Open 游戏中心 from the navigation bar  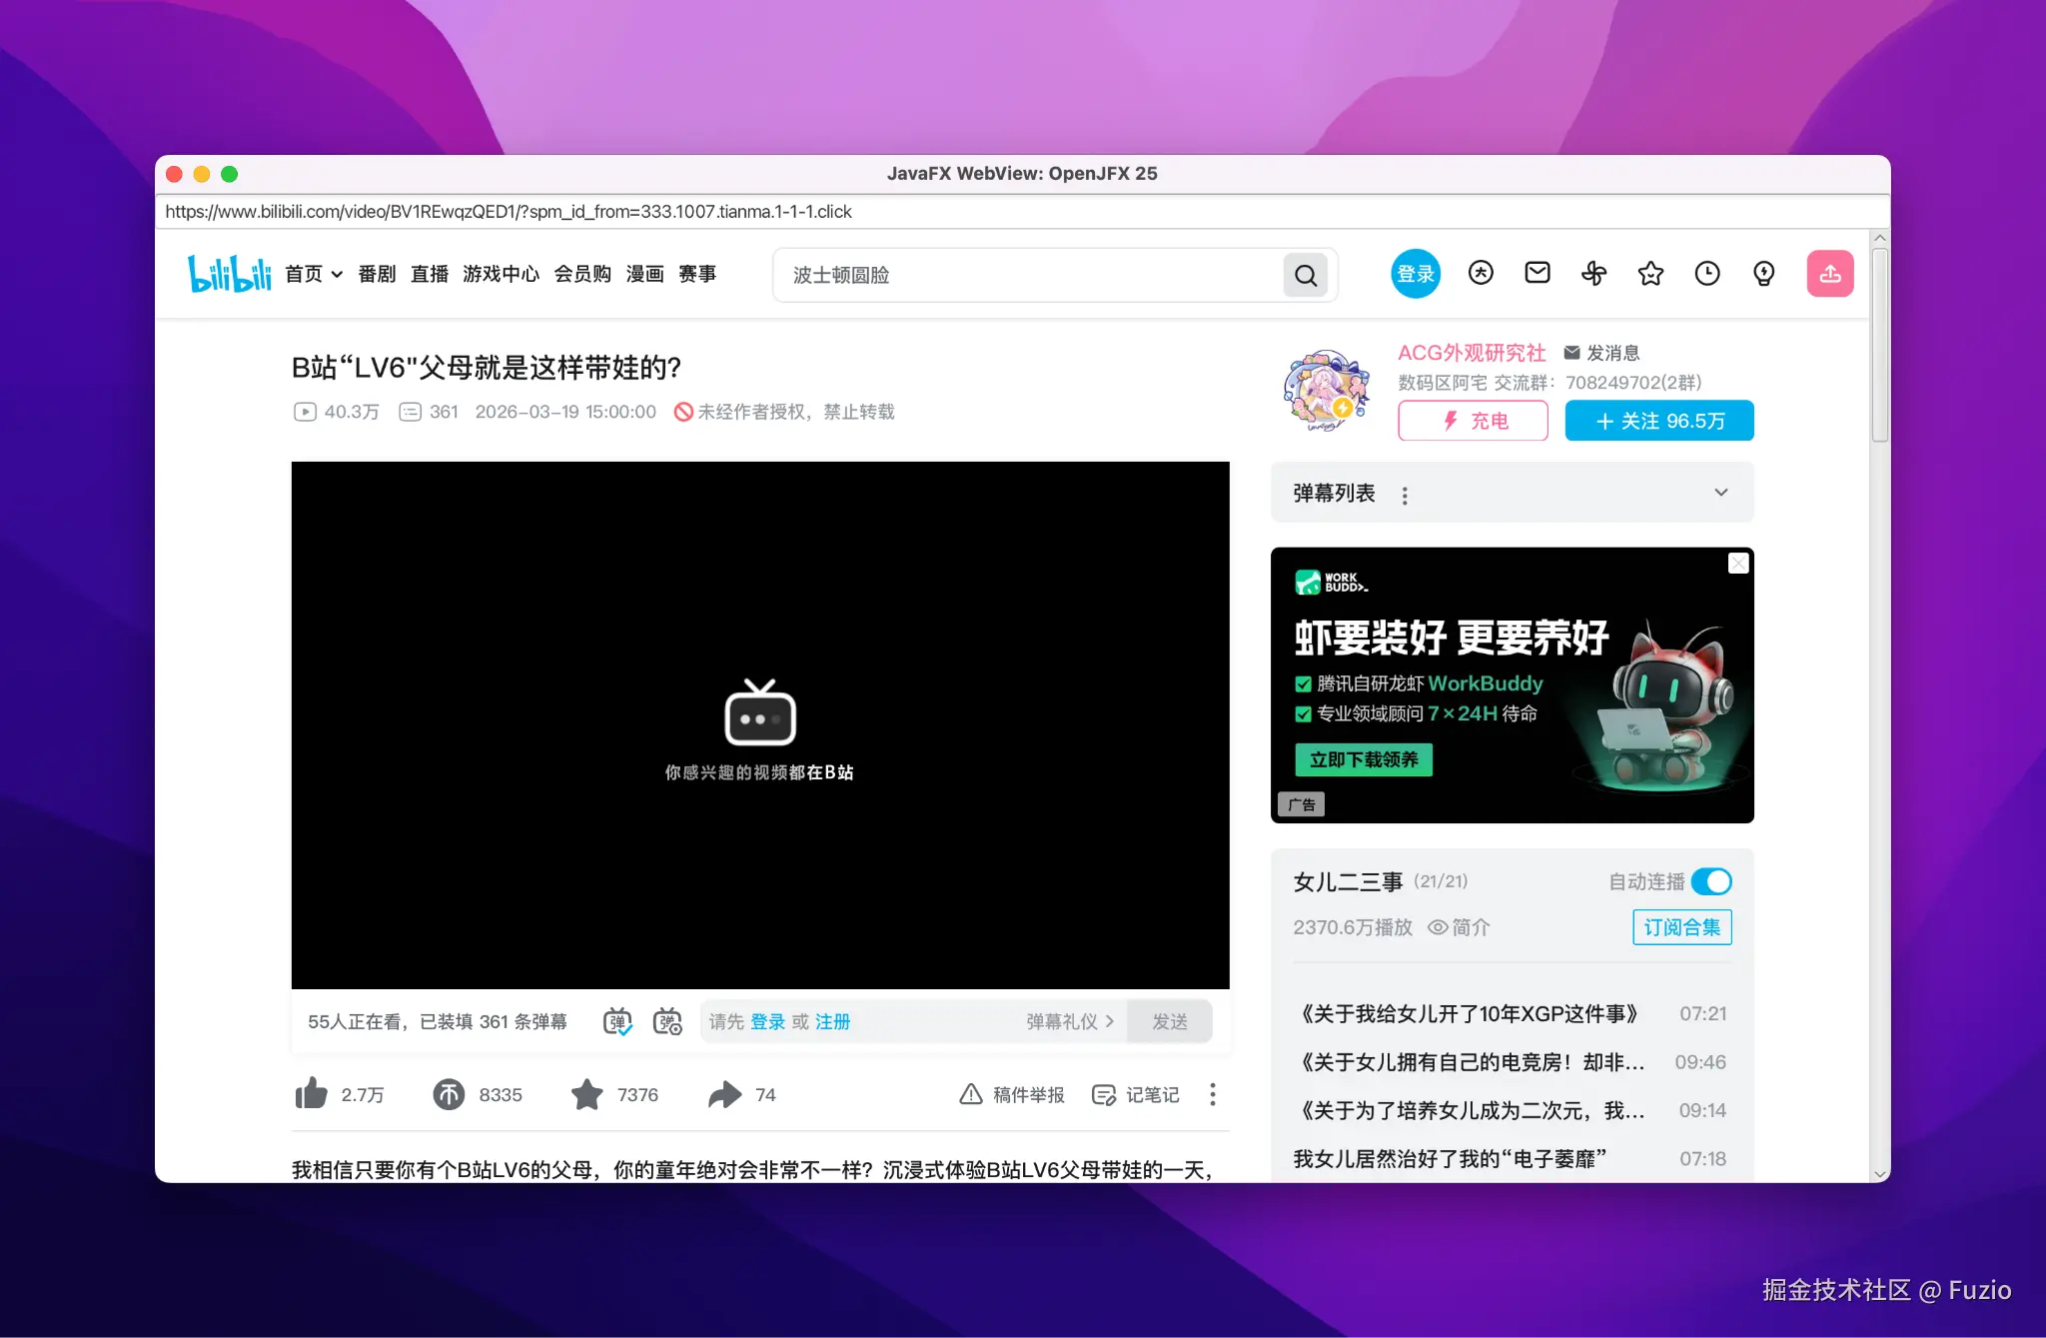coord(501,274)
